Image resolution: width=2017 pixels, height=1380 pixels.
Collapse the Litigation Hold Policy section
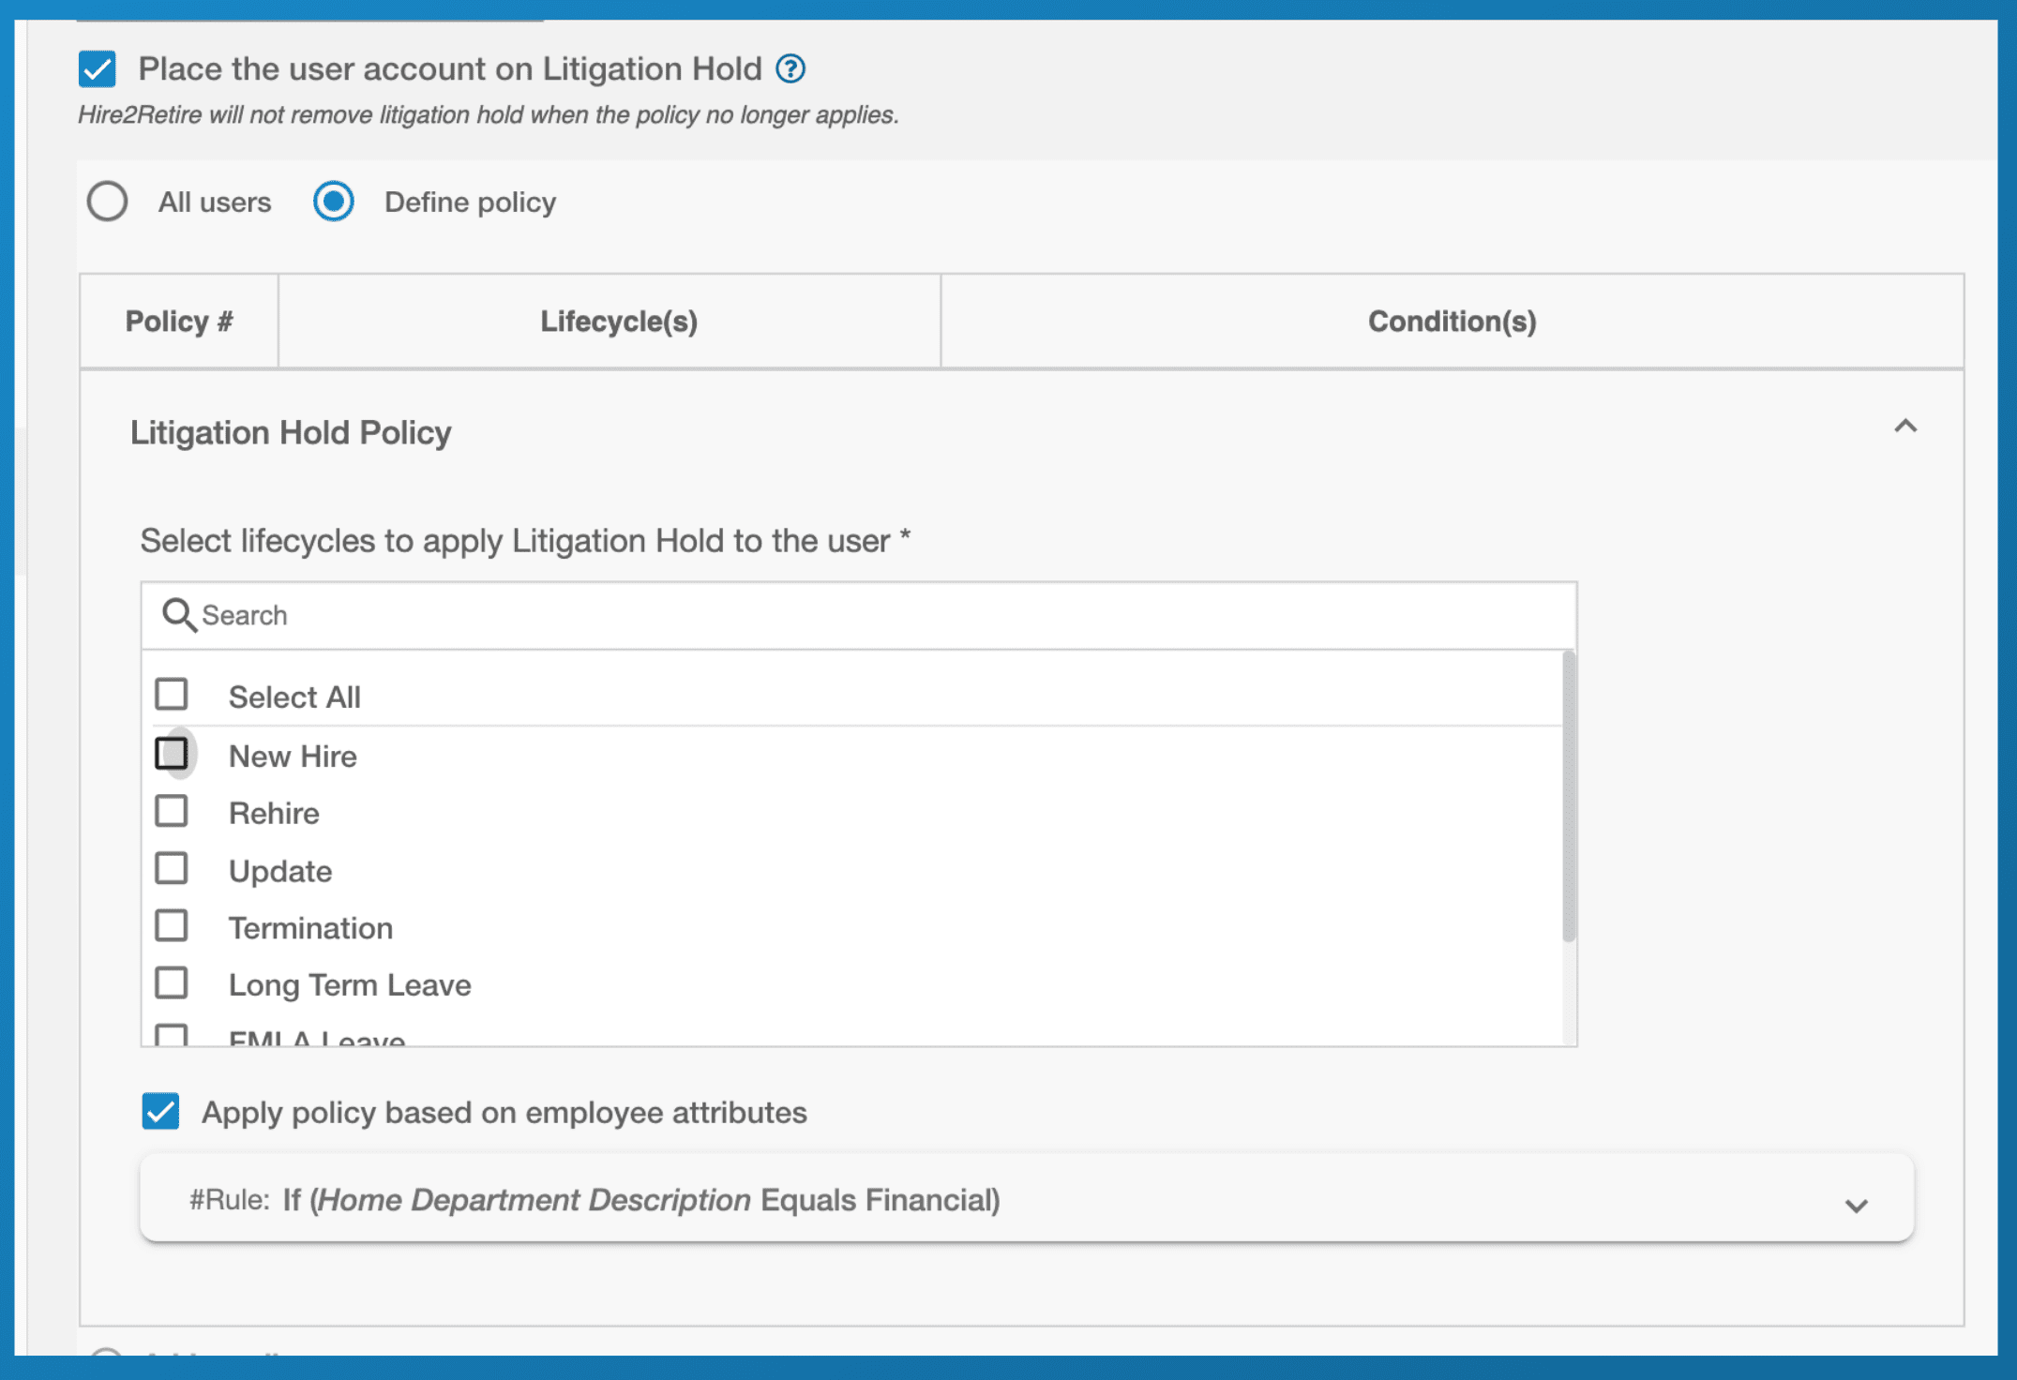coord(1905,427)
